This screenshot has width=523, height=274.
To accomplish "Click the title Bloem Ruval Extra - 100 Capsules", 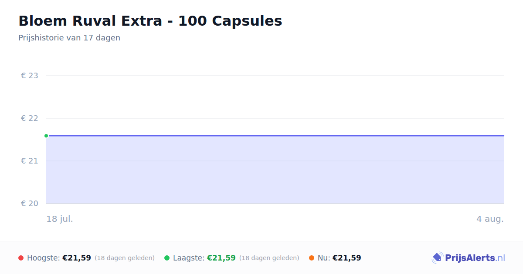I will point(150,21).
